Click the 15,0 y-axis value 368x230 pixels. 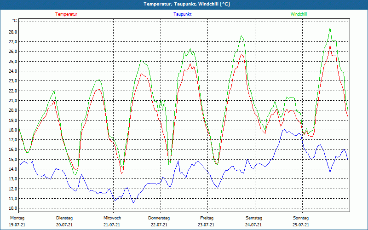[x=13, y=159]
